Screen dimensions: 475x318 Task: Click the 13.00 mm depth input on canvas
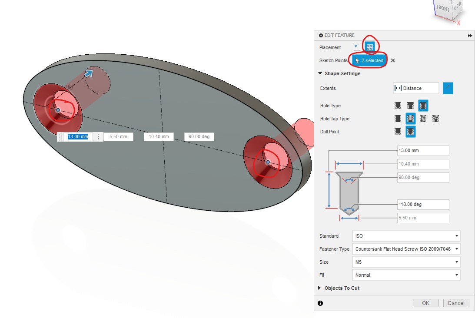coord(78,136)
